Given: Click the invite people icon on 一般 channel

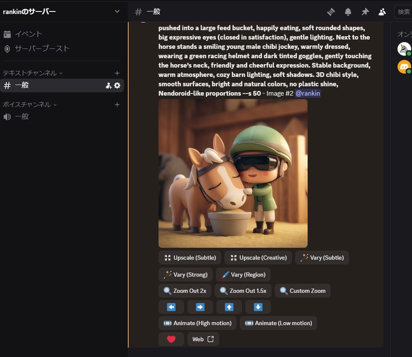Looking at the screenshot, I should [x=109, y=85].
